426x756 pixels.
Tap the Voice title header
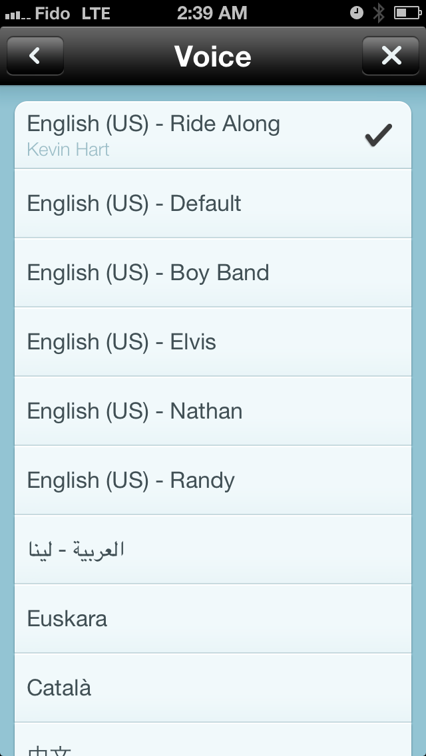coord(212,56)
